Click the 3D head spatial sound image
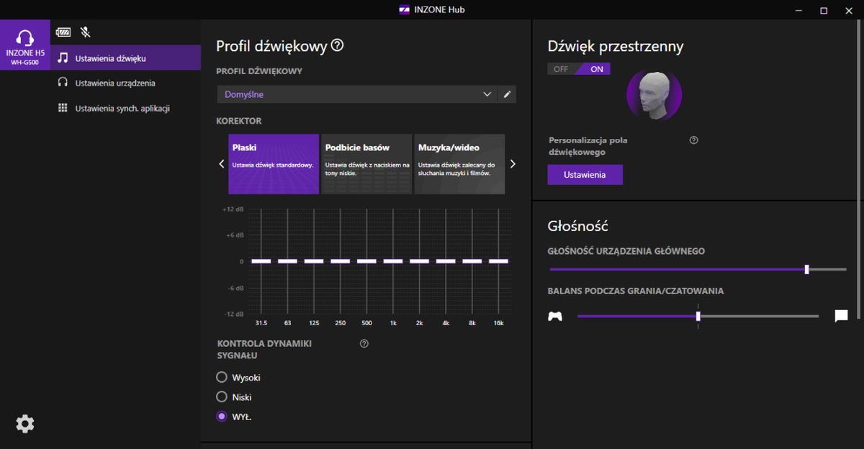Screen dimensions: 864x449 pyautogui.click(x=654, y=94)
